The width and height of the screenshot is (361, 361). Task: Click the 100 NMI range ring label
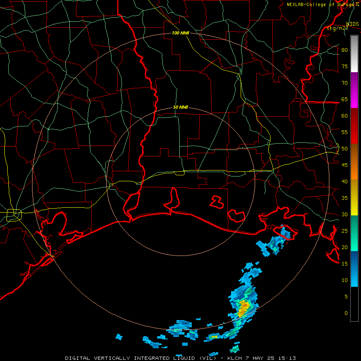(180, 33)
